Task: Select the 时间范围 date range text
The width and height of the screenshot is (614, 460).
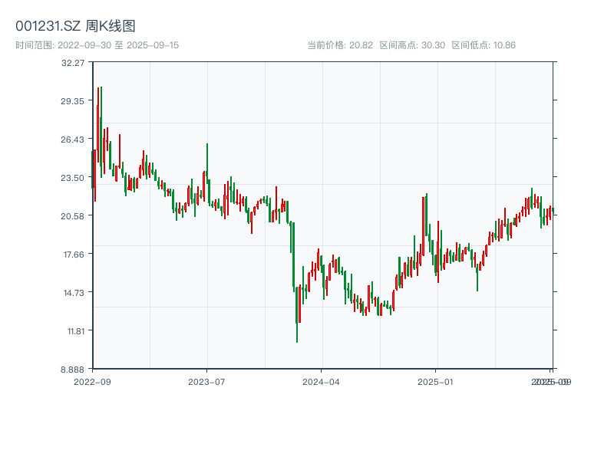Action: click(97, 45)
